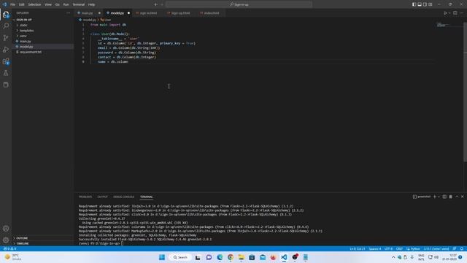Open the Selection menu
The width and height of the screenshot is (467, 263).
34,4
